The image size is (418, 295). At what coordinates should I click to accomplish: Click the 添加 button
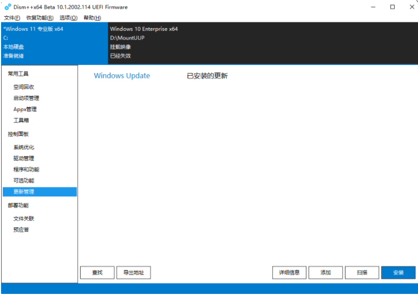pos(325,273)
